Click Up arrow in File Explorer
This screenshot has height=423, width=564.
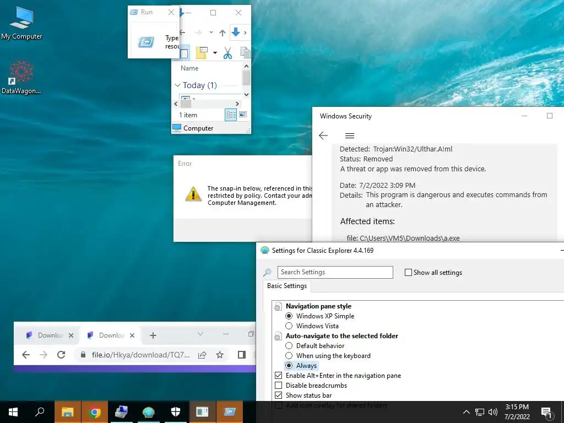tap(223, 33)
